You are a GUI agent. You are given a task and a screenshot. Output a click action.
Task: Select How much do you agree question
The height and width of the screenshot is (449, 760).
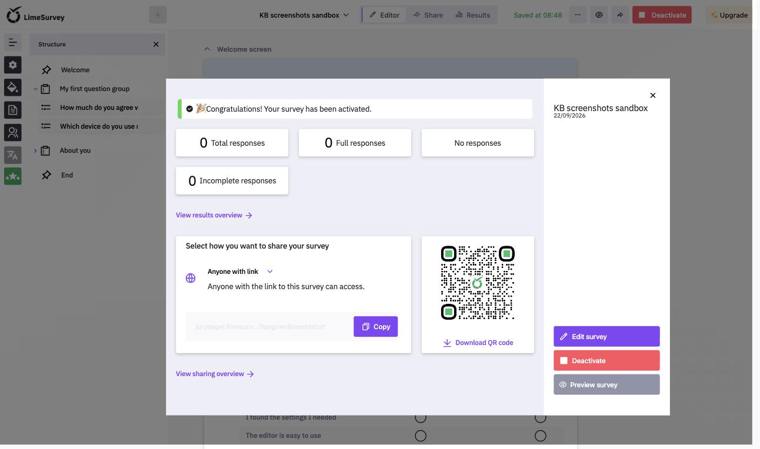coord(99,108)
